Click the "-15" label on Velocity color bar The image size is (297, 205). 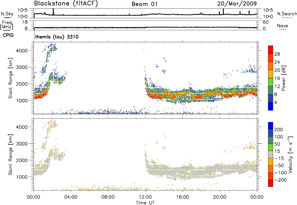tap(279, 158)
